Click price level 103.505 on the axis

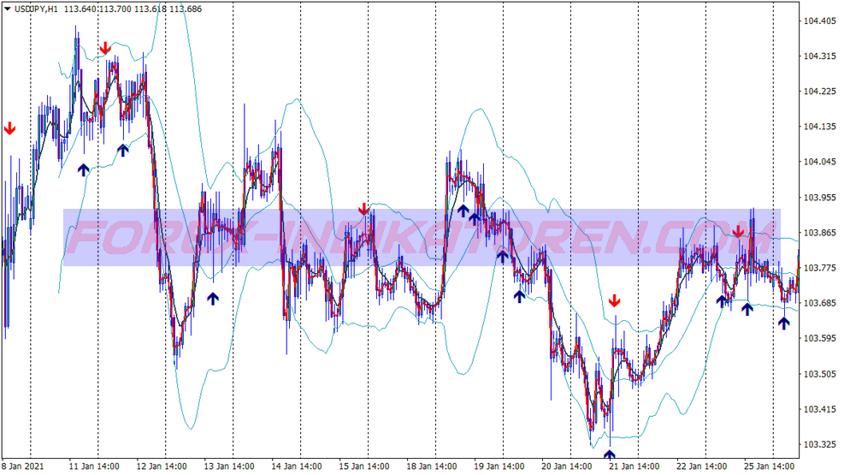tap(820, 374)
